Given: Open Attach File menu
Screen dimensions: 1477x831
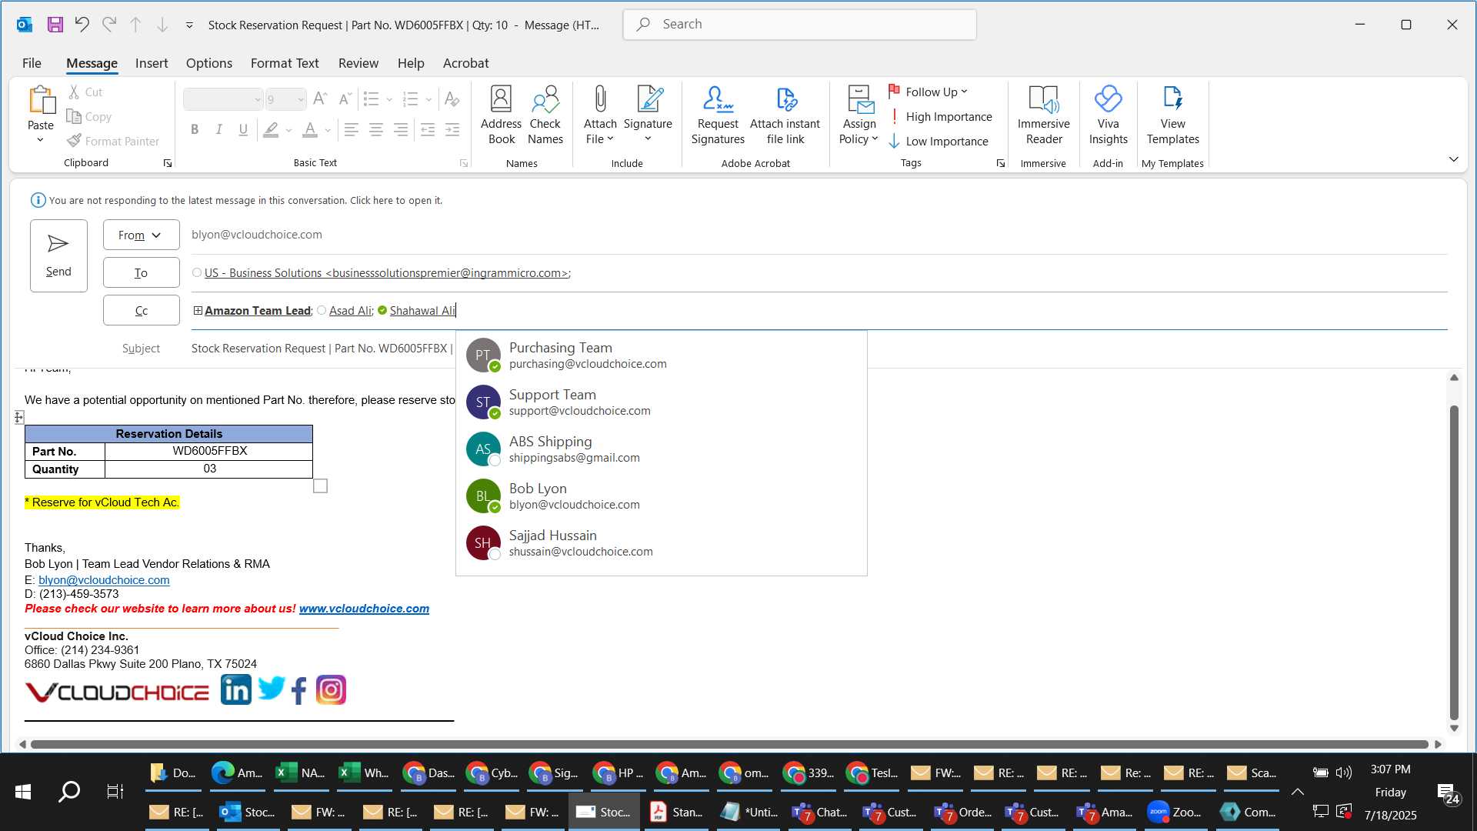Looking at the screenshot, I should tap(600, 115).
